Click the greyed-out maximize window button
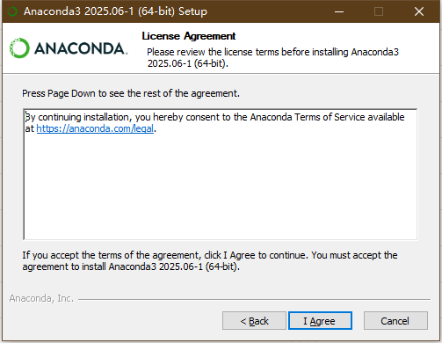Screen dimensions: 442x343 (x=379, y=11)
